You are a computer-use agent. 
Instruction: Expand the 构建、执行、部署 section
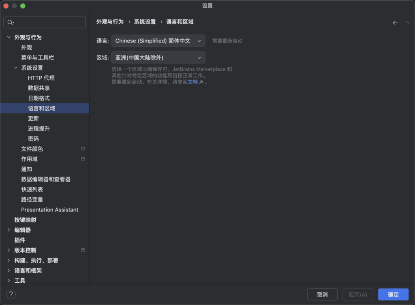point(9,260)
